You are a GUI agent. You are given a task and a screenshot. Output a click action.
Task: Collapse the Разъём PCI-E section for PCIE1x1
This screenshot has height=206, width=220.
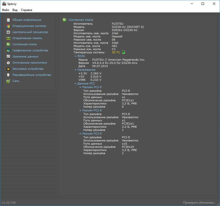[x=80, y=87]
